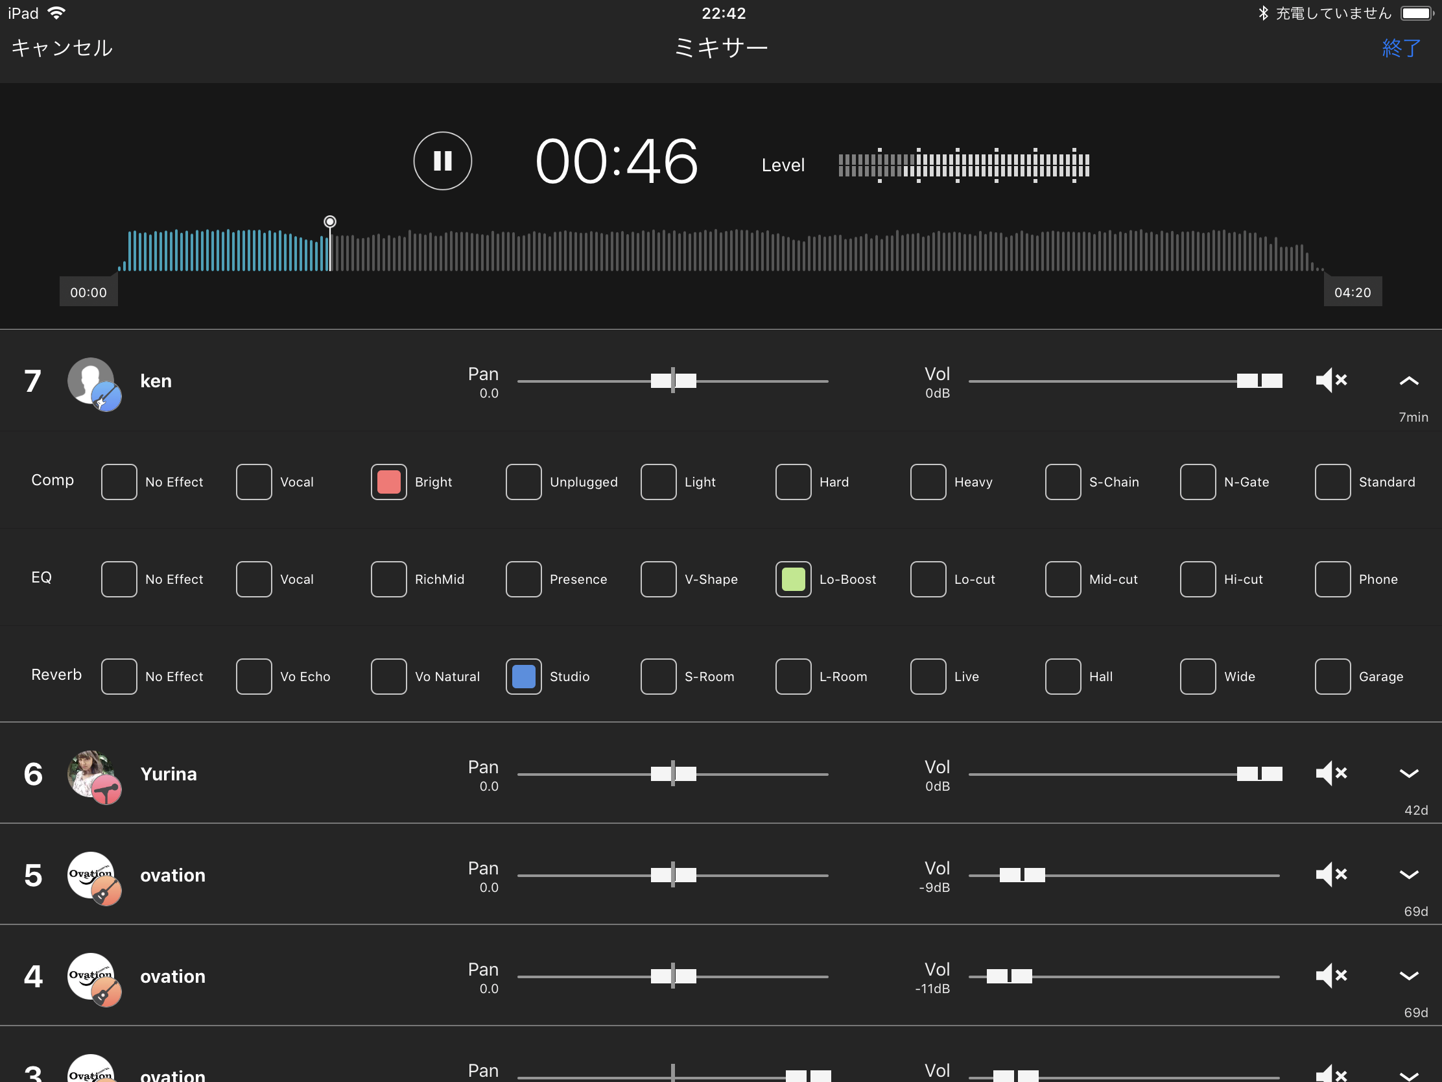Select EQ Hi-cut preset
The image size is (1442, 1082).
(1198, 579)
